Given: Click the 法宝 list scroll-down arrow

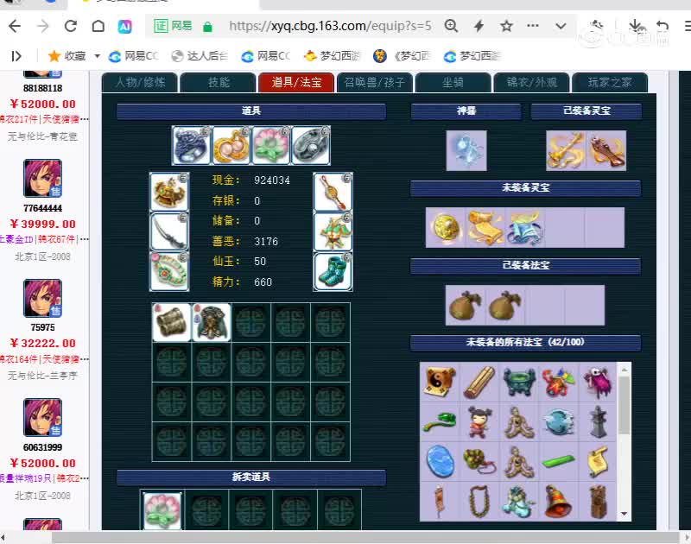Looking at the screenshot, I should (624, 514).
